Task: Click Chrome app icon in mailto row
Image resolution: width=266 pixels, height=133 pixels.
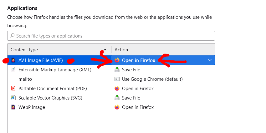Action: click(x=117, y=79)
